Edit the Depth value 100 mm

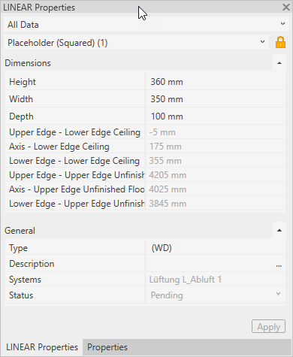pos(216,116)
